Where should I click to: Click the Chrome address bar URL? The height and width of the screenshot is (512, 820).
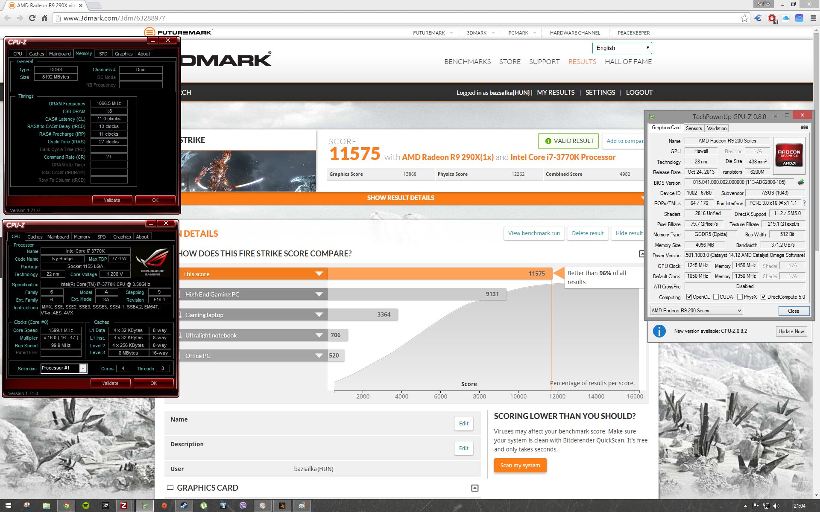pos(114,18)
